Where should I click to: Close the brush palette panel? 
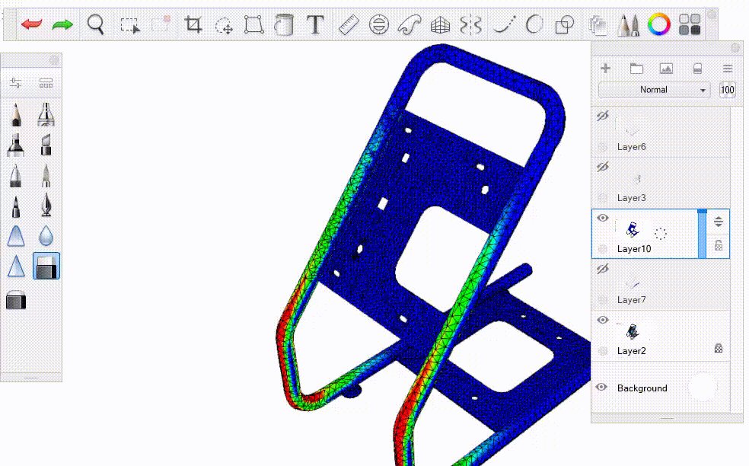coord(54,60)
